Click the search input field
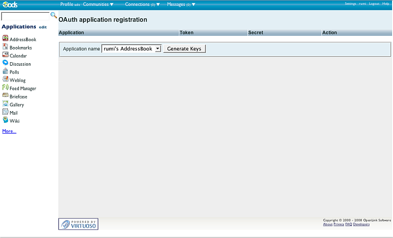The height and width of the screenshot is (238, 393). coord(26,16)
